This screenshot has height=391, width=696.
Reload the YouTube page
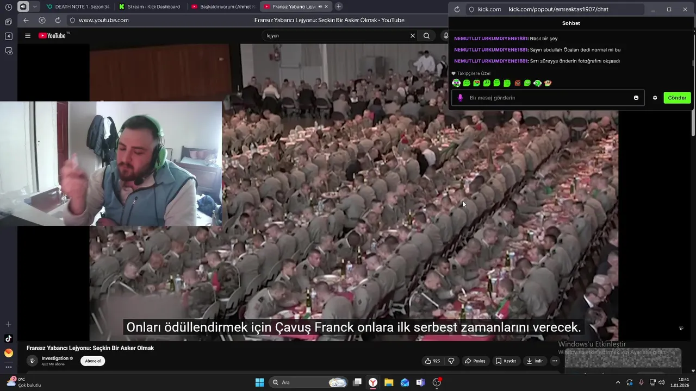[58, 20]
